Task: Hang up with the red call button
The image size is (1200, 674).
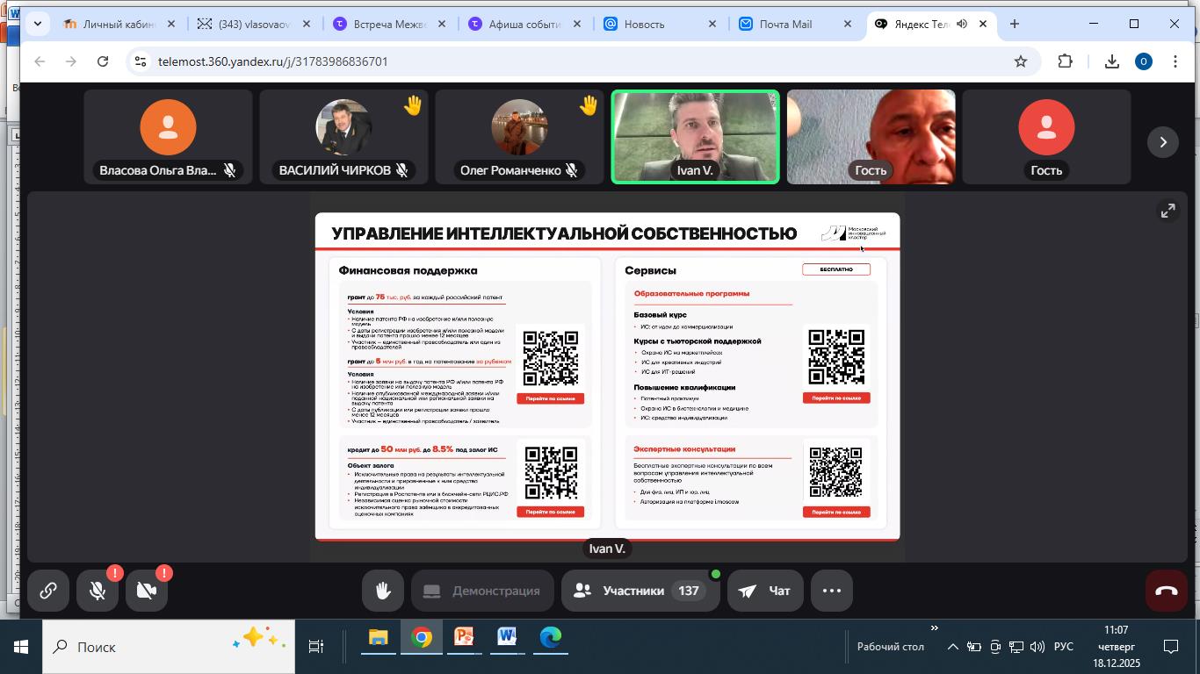Action: coord(1167,591)
